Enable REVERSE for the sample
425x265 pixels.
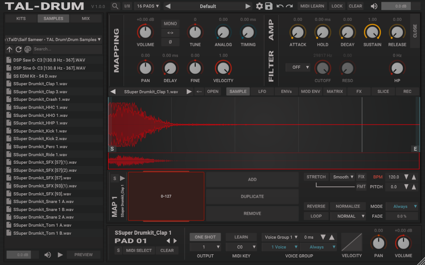point(316,207)
